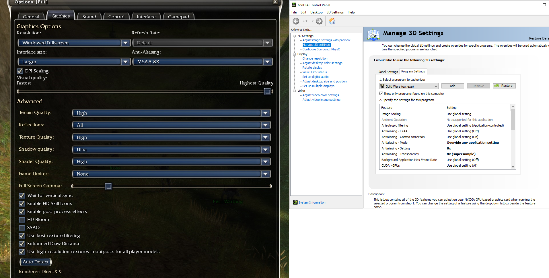Image resolution: width=549 pixels, height=278 pixels.
Task: Click the Forward arrow icon in NVIDIA toolbar
Action: pyautogui.click(x=319, y=21)
